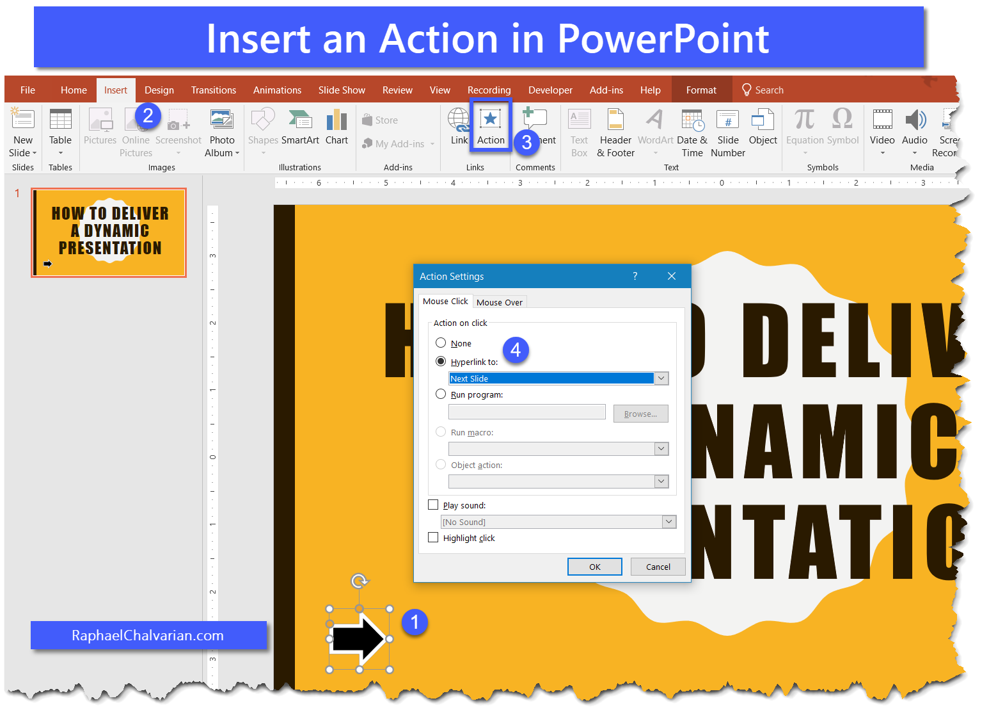Expand the Photo Album dropdown arrow
This screenshot has width=989, height=728.
tap(237, 153)
